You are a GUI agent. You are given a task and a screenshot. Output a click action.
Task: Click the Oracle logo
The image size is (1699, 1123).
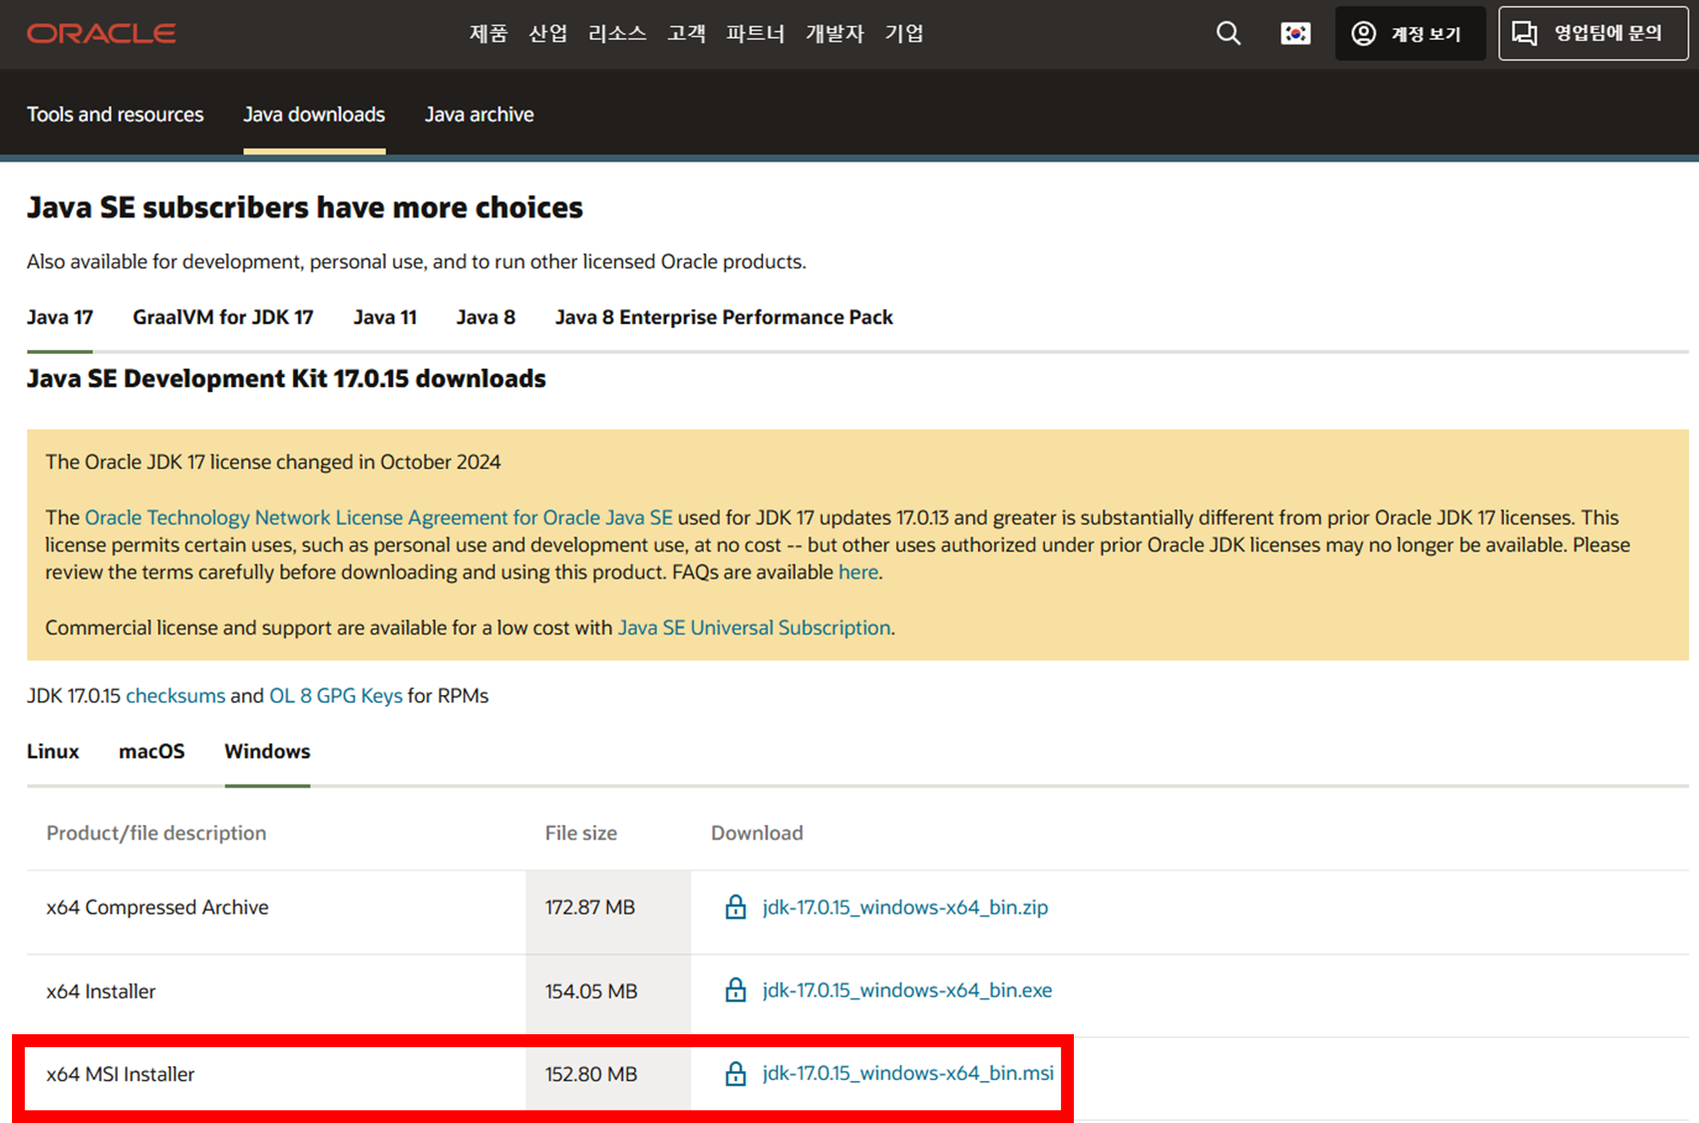[x=102, y=34]
